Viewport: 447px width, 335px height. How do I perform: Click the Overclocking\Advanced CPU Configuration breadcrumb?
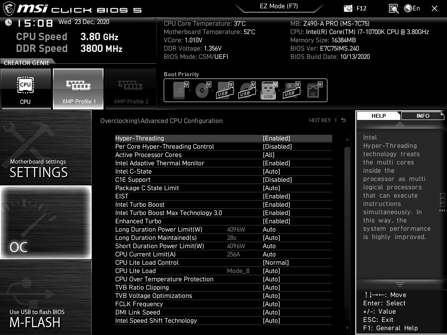(x=162, y=121)
